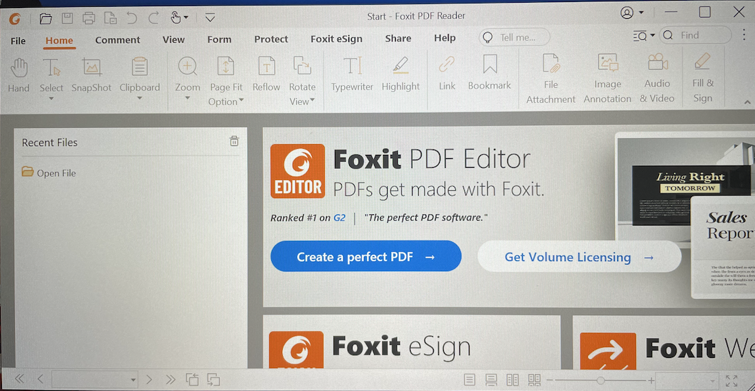The image size is (755, 391).
Task: Switch to the Protect tab
Action: (x=271, y=39)
